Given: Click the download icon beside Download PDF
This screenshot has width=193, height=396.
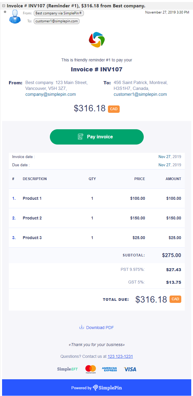Looking at the screenshot, I should (82, 327).
